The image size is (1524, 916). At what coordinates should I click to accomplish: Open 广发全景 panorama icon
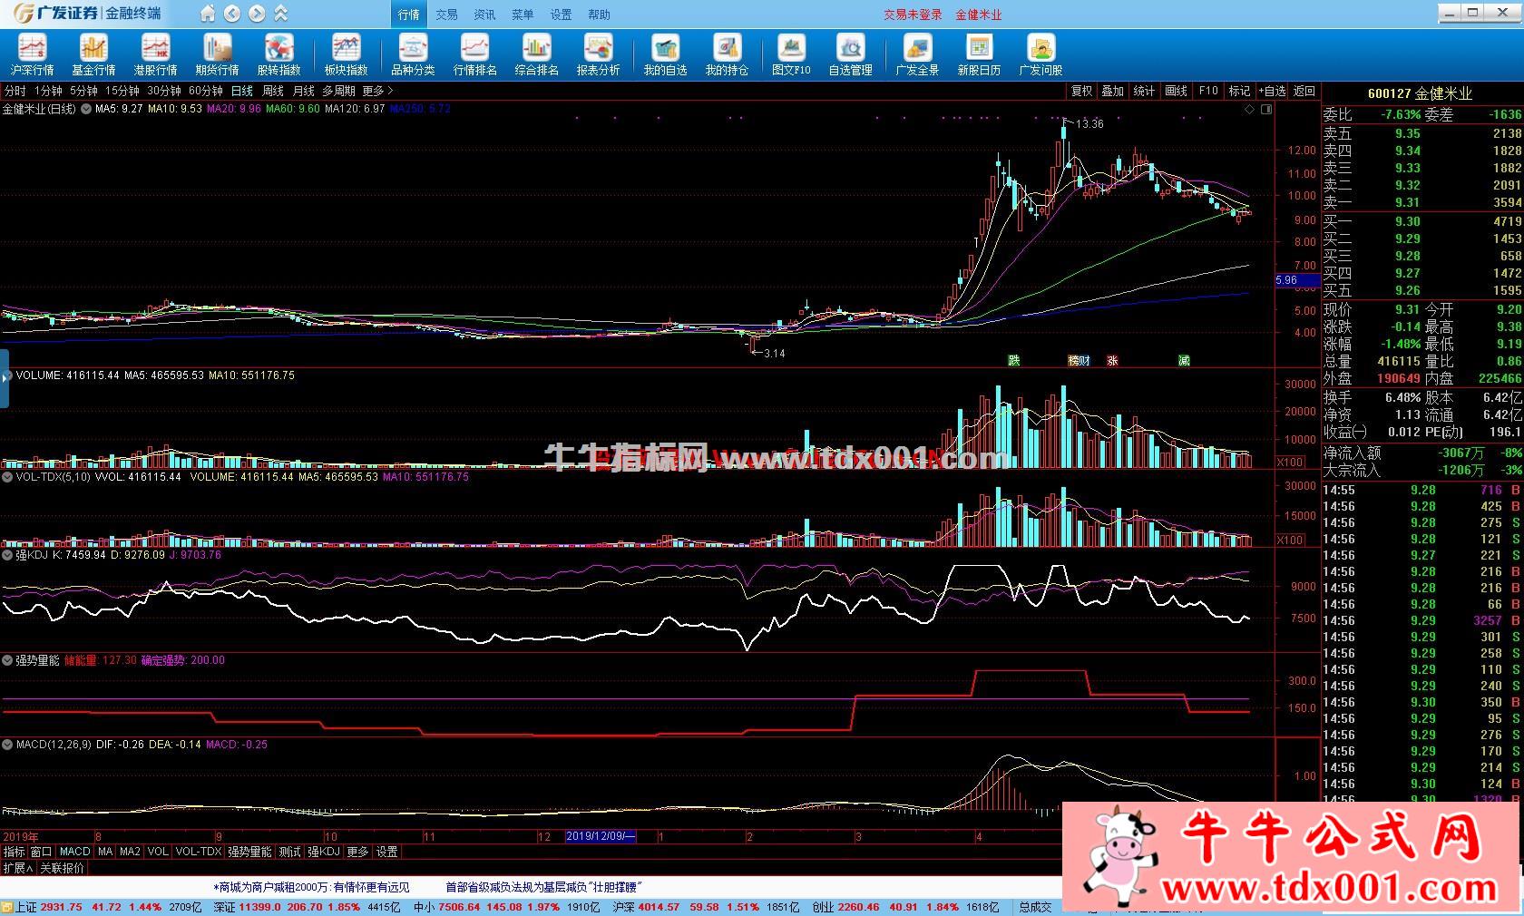tap(917, 54)
